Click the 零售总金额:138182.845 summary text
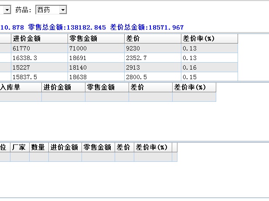This screenshot has height=201, width=269. click(x=67, y=27)
